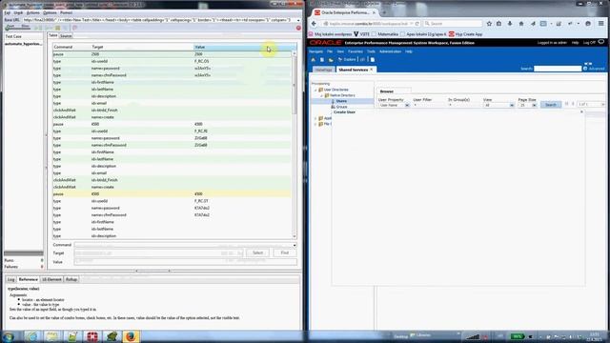This screenshot has width=610, height=343.
Task: Click the Find button next to Target
Action: point(284,252)
